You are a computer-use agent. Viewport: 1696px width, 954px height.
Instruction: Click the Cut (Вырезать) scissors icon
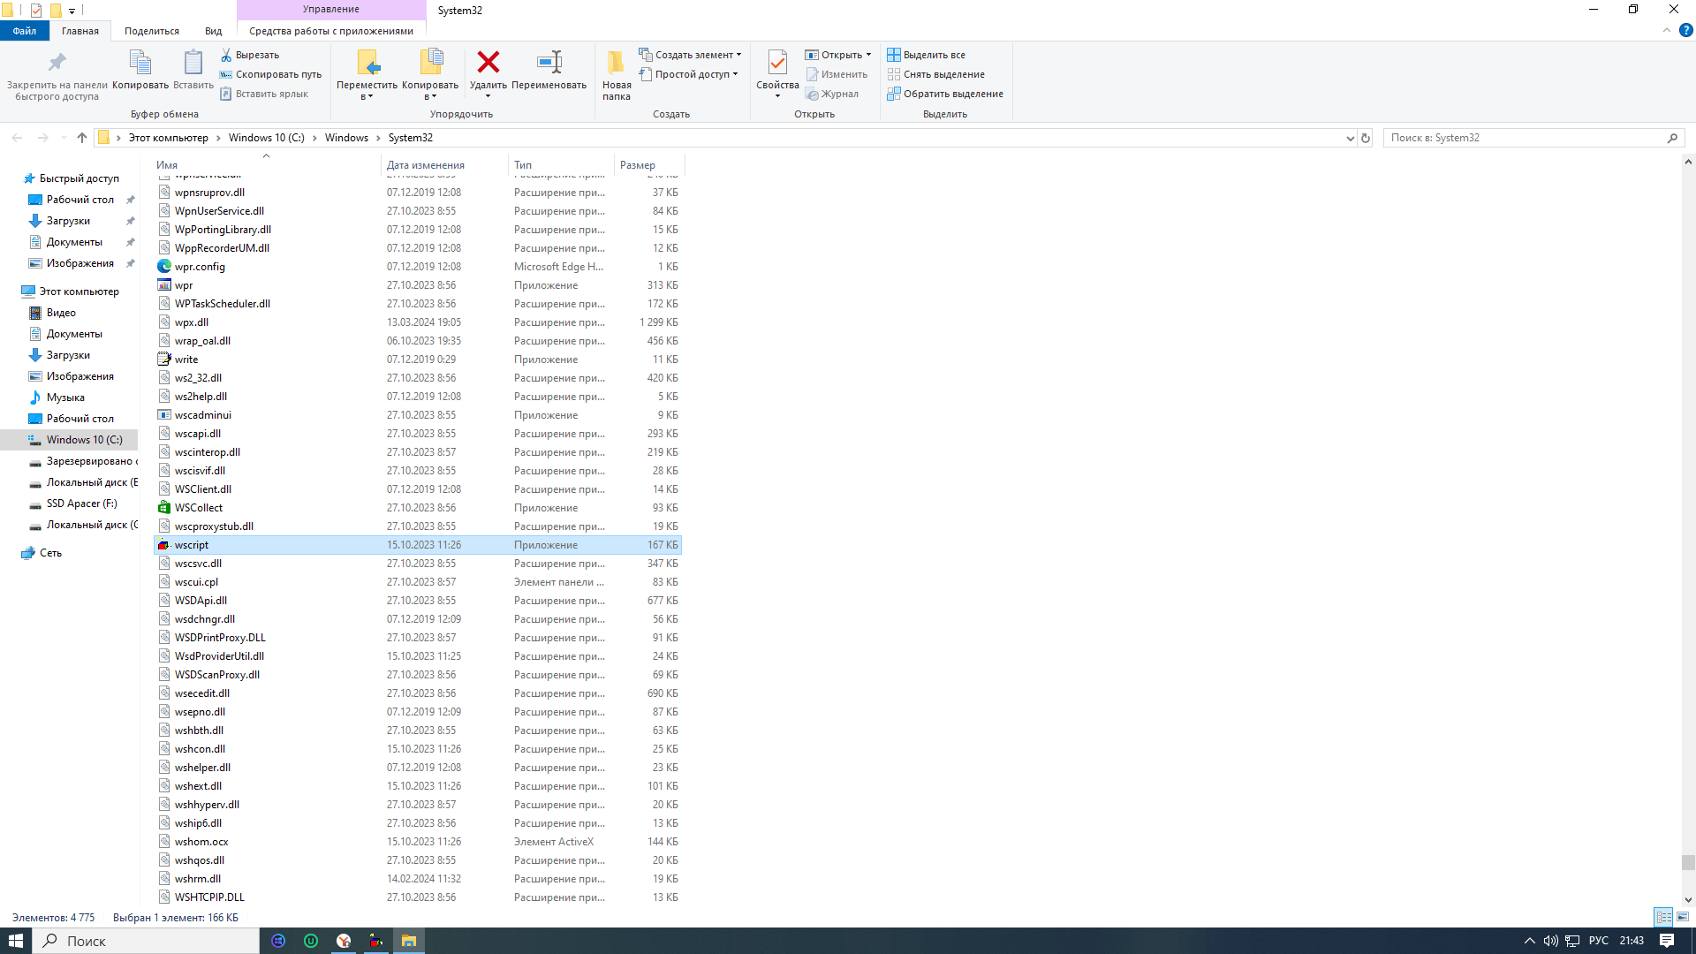[226, 55]
